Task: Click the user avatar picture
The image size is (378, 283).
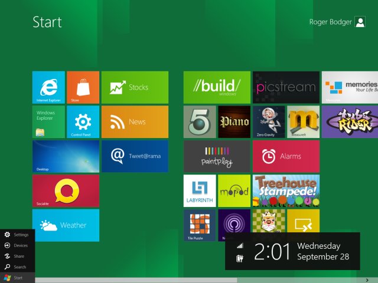Action: 360,22
